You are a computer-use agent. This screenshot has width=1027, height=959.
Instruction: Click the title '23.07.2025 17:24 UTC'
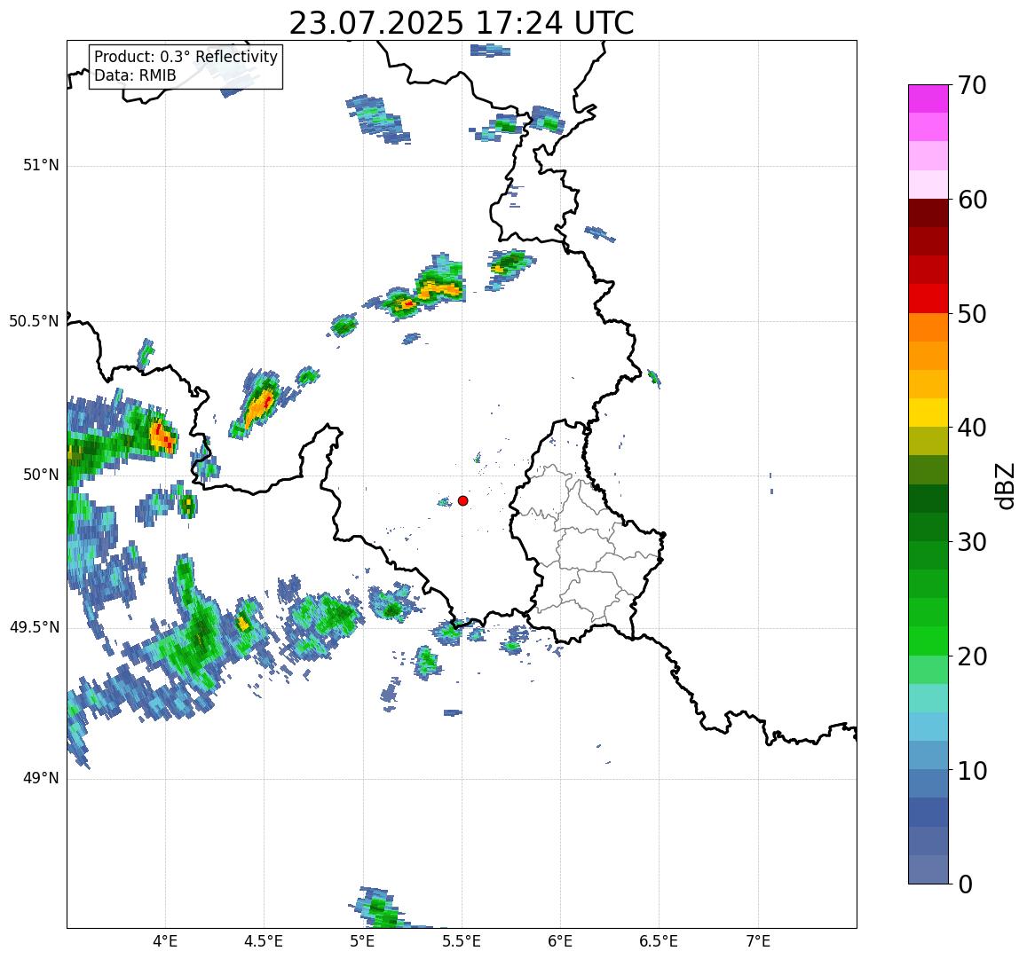[x=462, y=24]
